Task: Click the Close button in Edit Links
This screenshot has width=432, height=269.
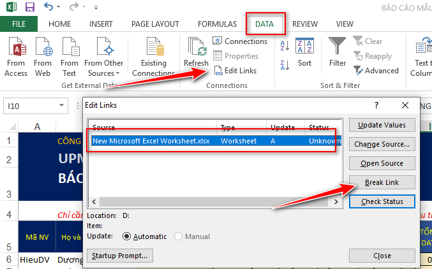Action: [x=382, y=256]
